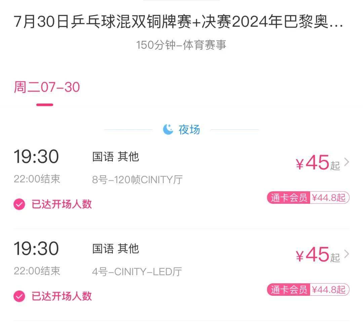Image resolution: width=363 pixels, height=325 pixels.
Task: Click the 8号-120帧CINITY厅 hall name
Action: coord(137,179)
